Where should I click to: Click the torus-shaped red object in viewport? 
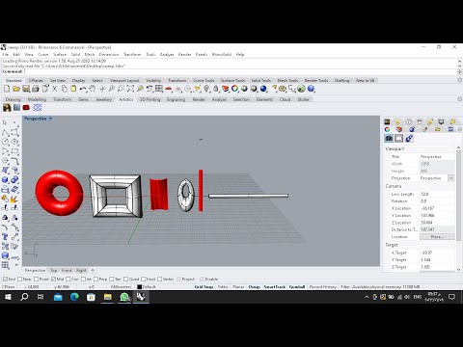(59, 193)
